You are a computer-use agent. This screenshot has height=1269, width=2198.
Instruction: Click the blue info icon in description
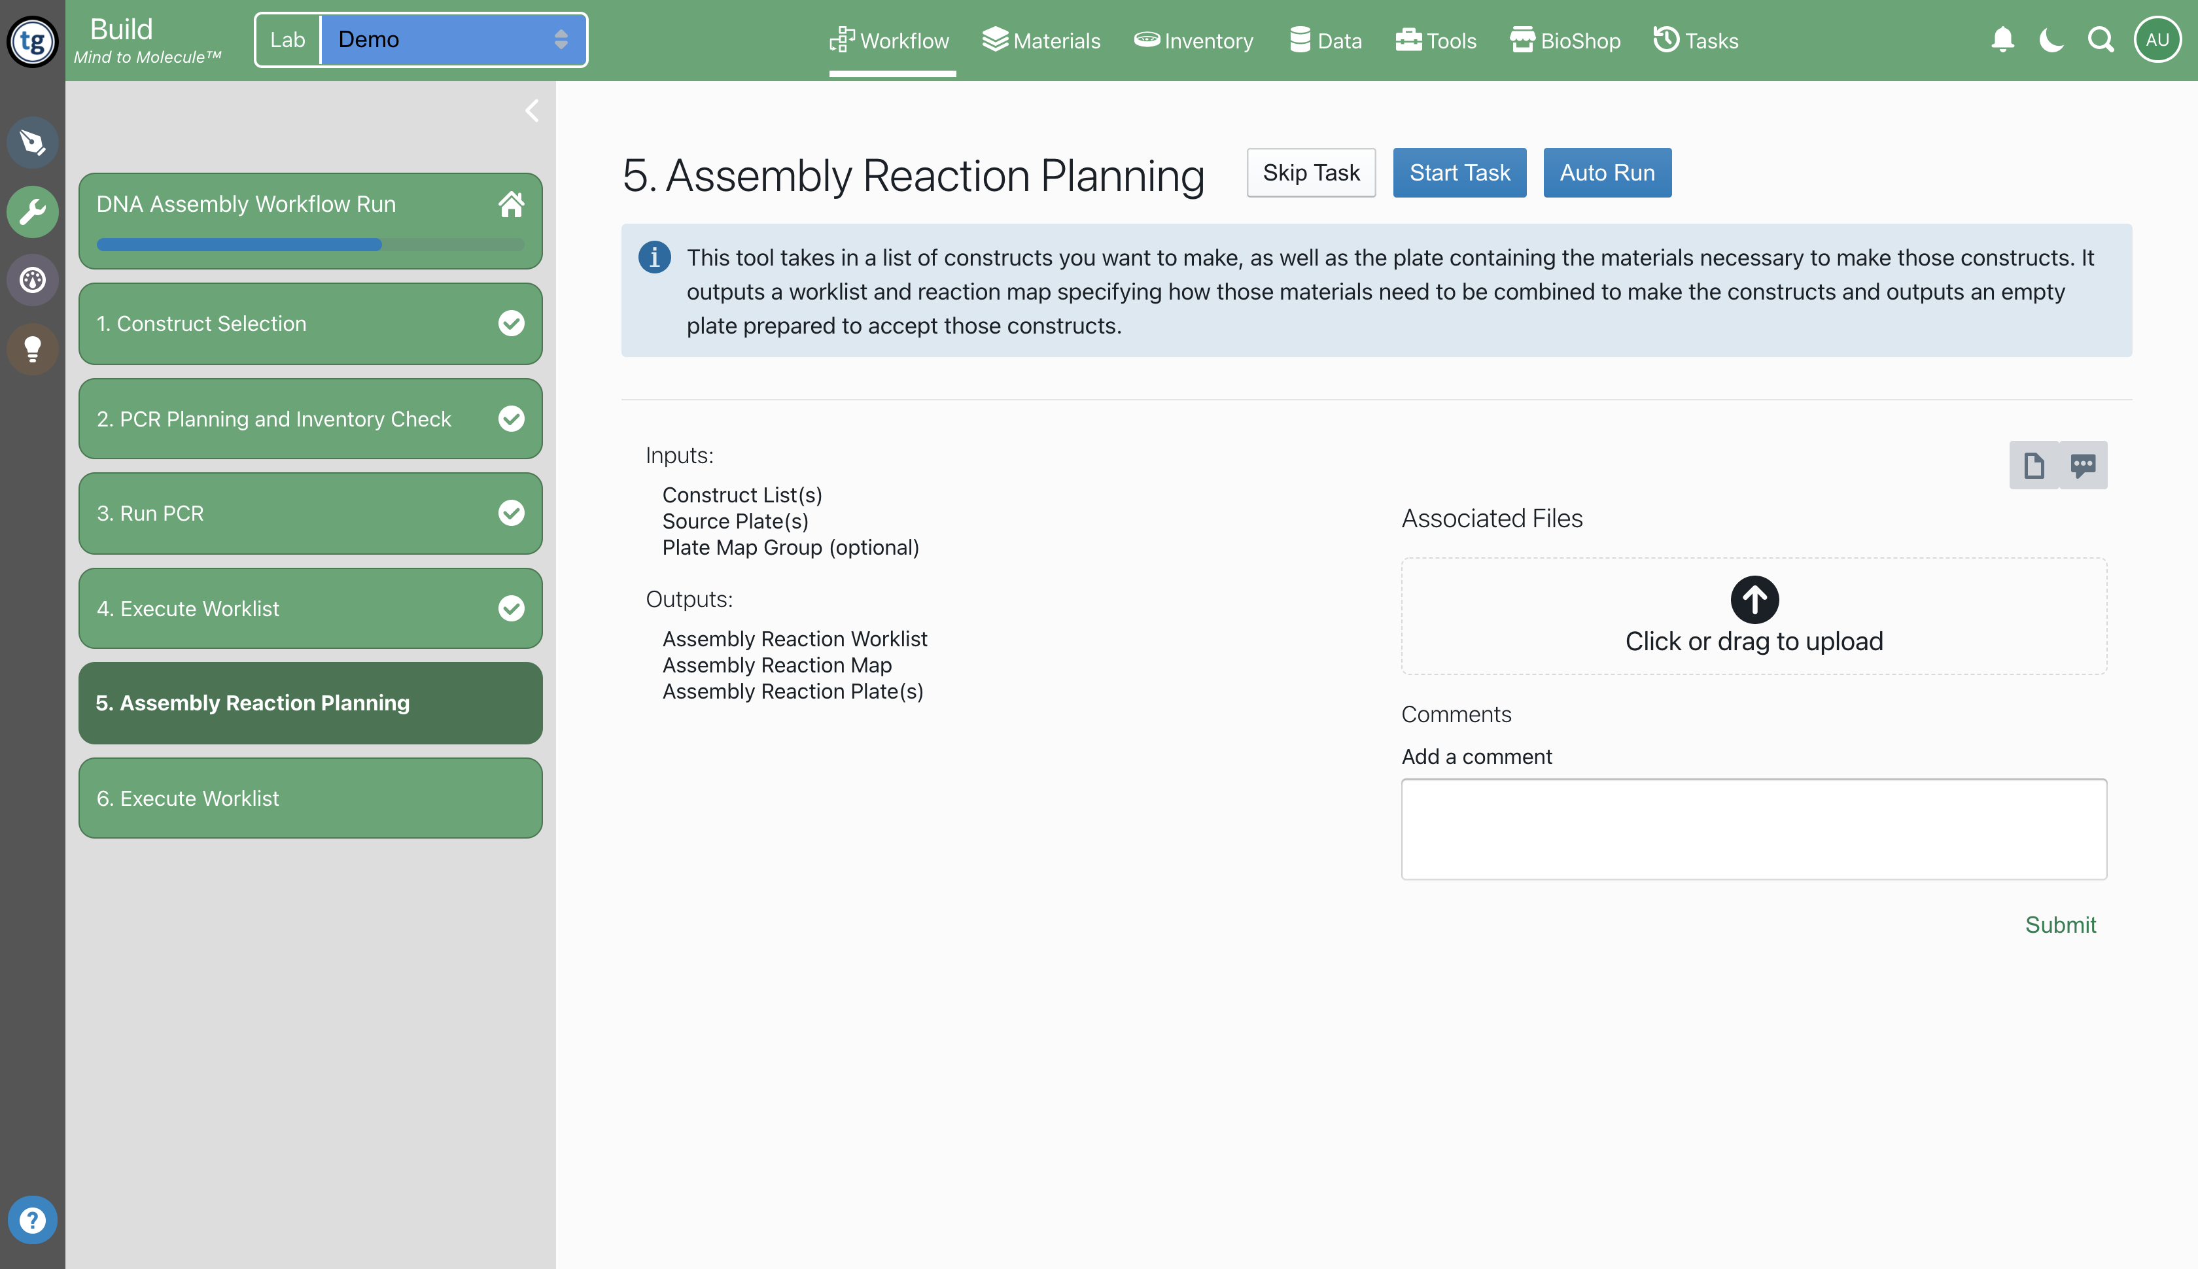coord(655,257)
